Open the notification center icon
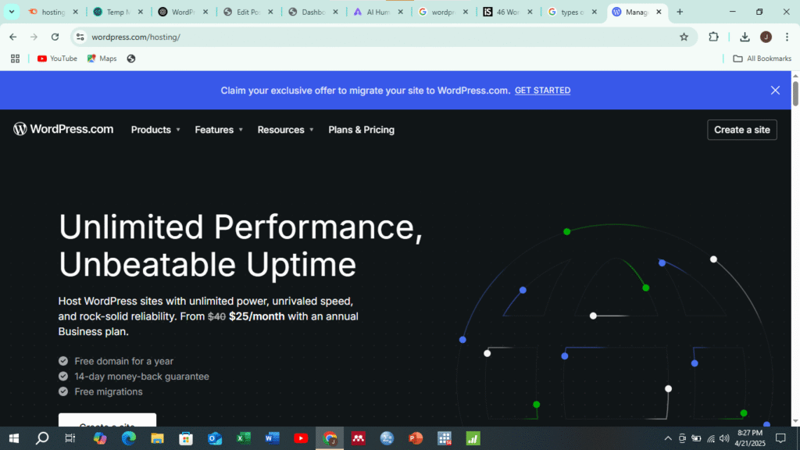Image resolution: width=800 pixels, height=450 pixels. [780, 438]
